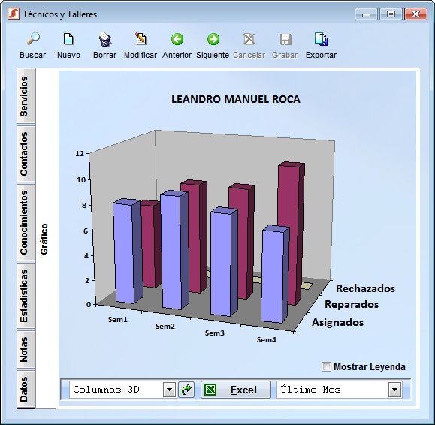Click the Asignados series label
This screenshot has width=435, height=425.
(x=337, y=322)
